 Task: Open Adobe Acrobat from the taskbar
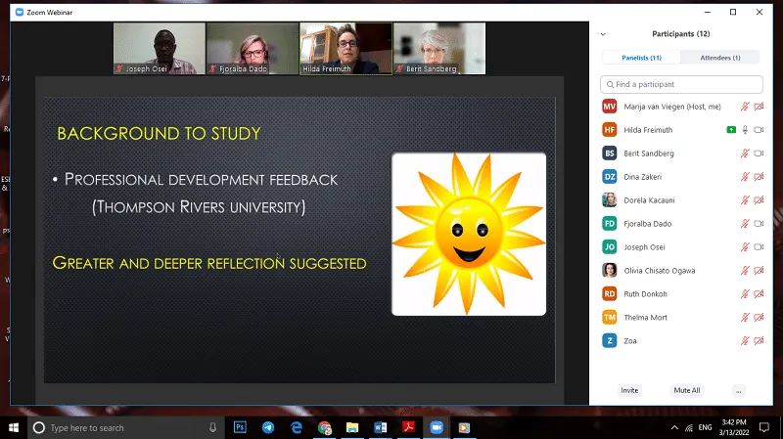[x=408, y=427]
